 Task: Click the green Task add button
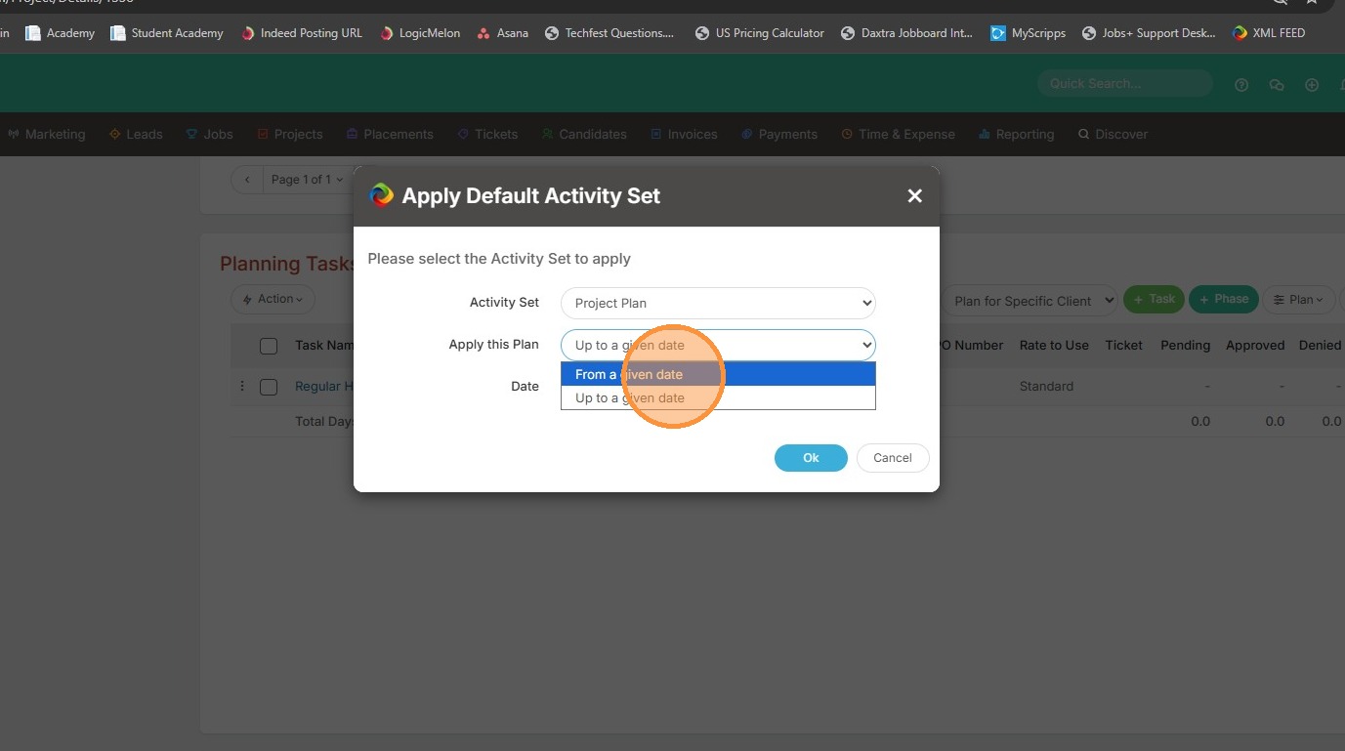pyautogui.click(x=1154, y=300)
